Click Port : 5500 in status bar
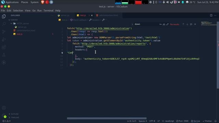This screenshot has width=219, height=123. click(182, 121)
